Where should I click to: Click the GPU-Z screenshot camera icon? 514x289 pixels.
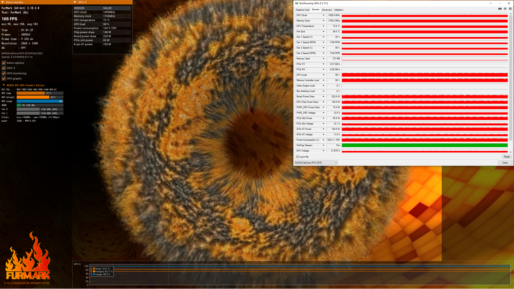[500, 9]
